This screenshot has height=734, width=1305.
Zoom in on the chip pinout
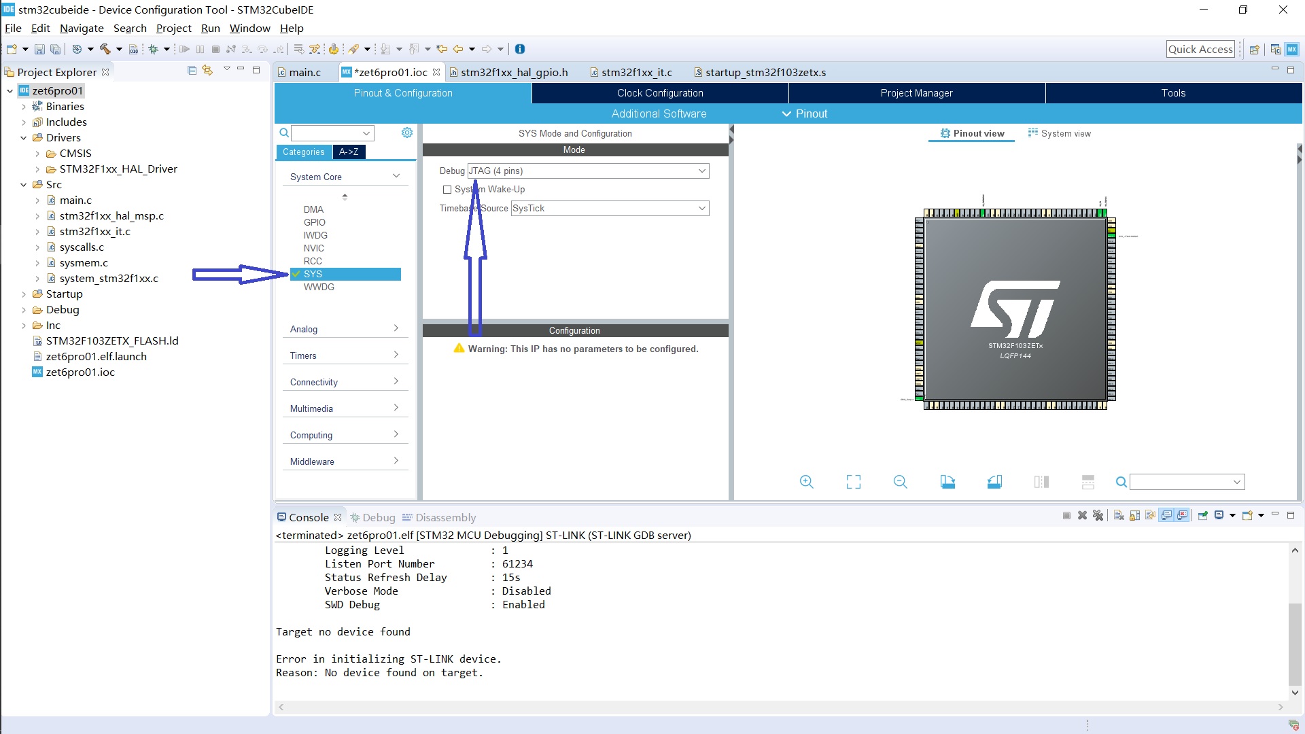[807, 482]
